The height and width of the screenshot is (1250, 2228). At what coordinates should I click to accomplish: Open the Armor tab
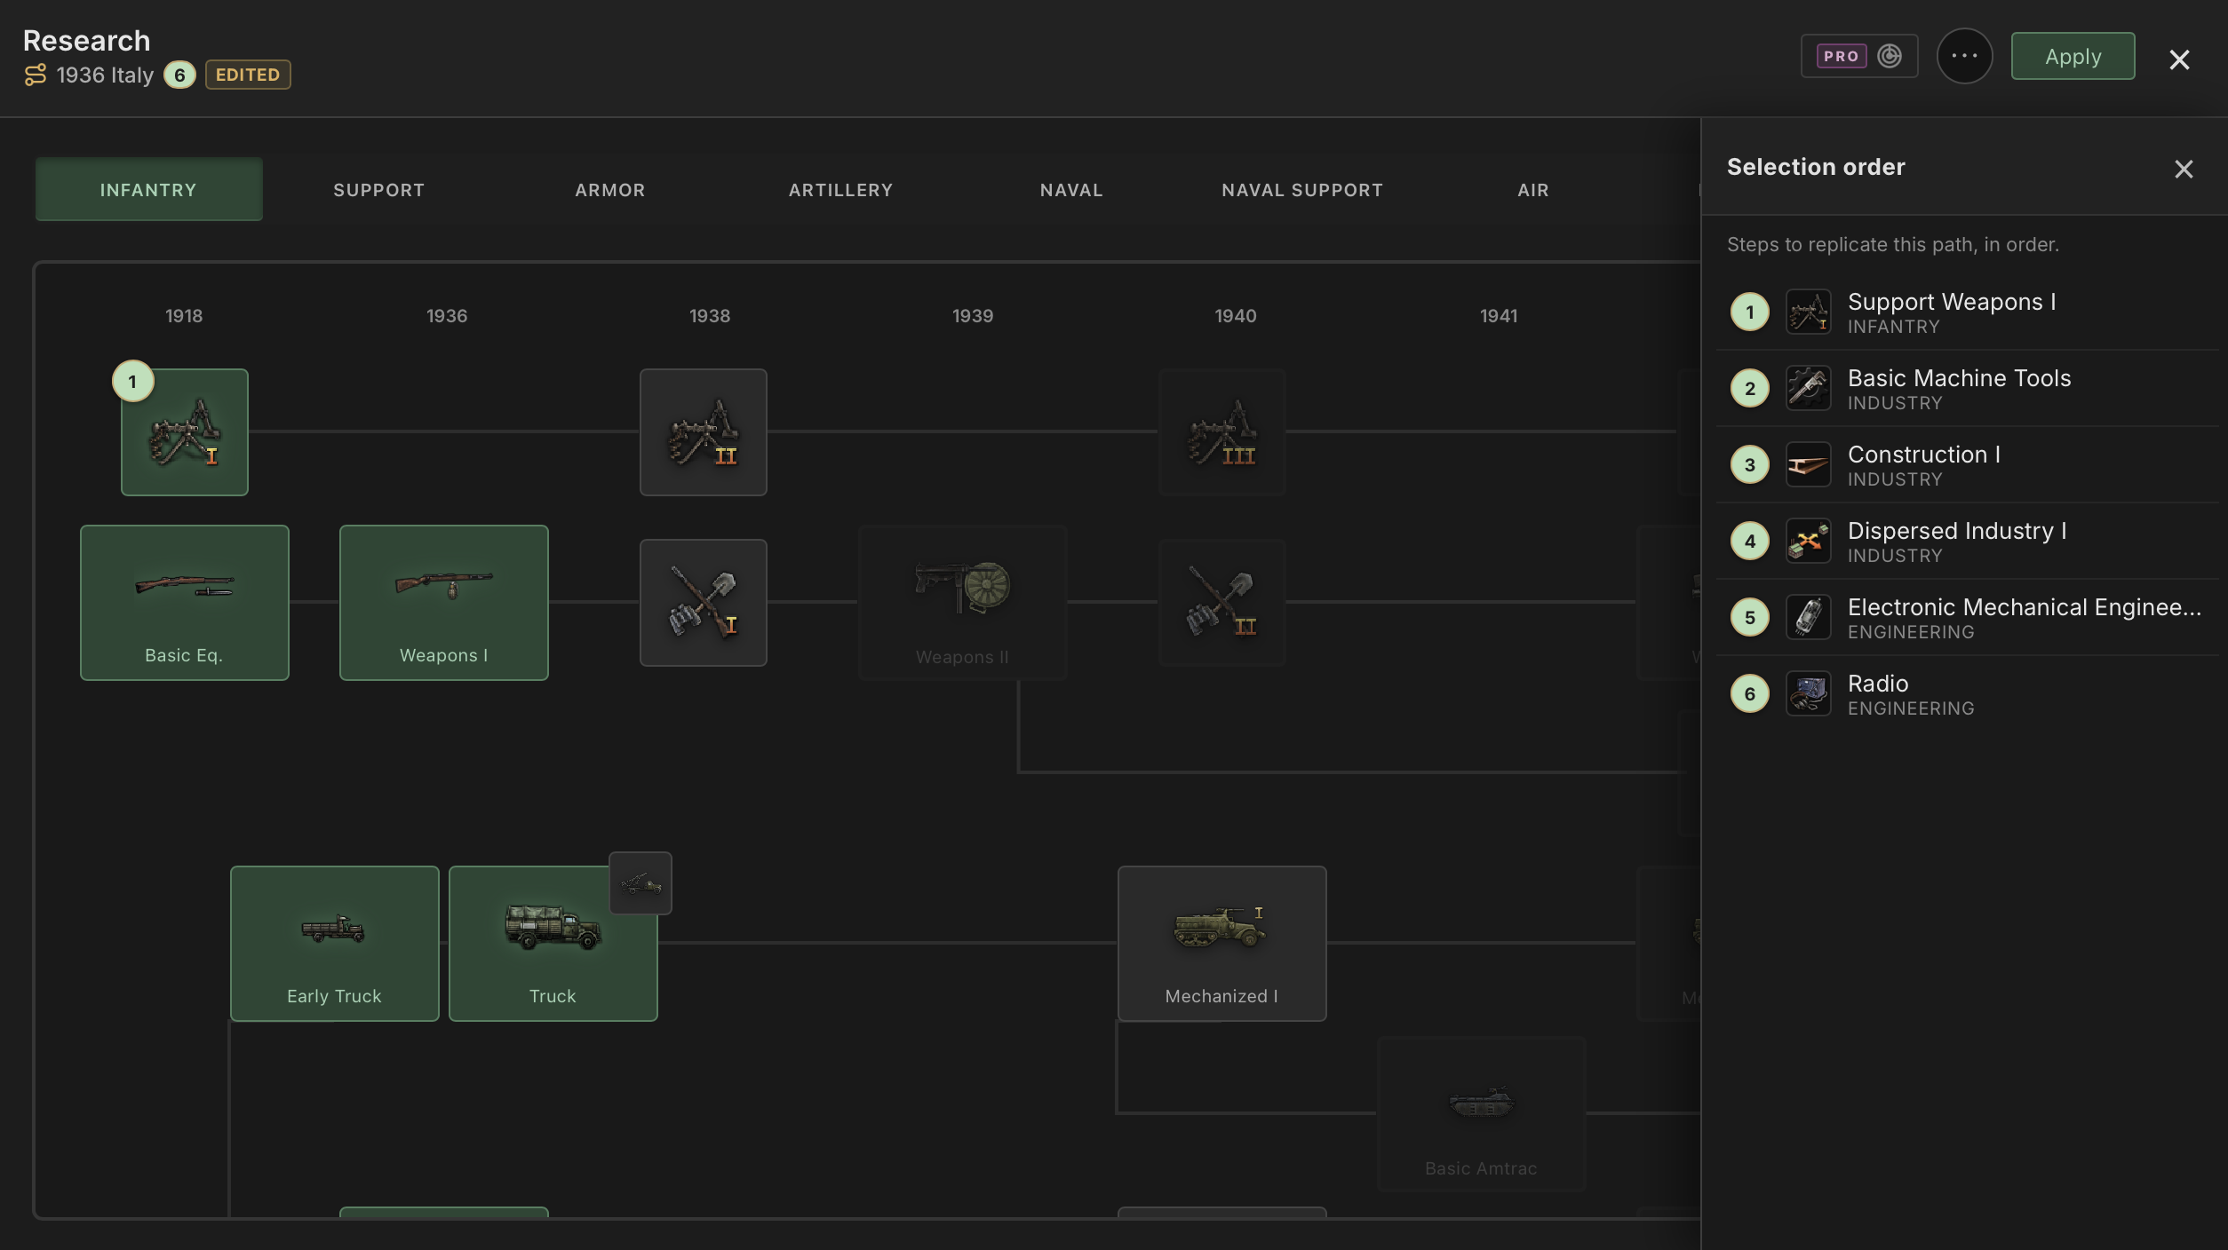610,190
